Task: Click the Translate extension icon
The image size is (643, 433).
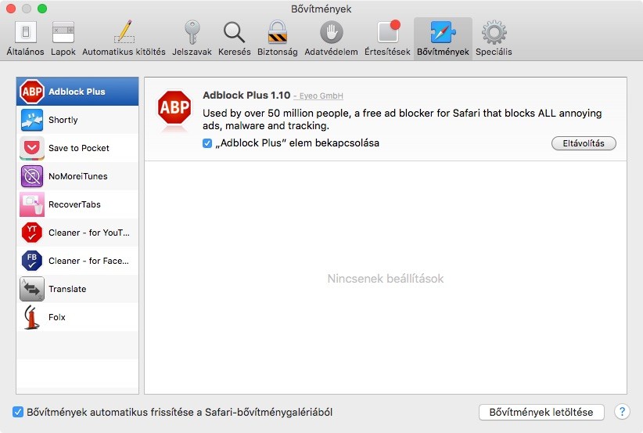Action: (32, 289)
